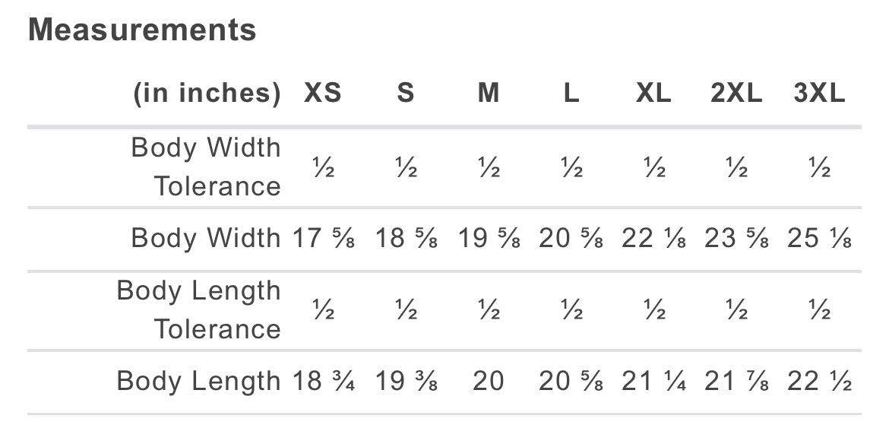Click the (in inches) unit label
The width and height of the screenshot is (889, 444).
coord(207,94)
